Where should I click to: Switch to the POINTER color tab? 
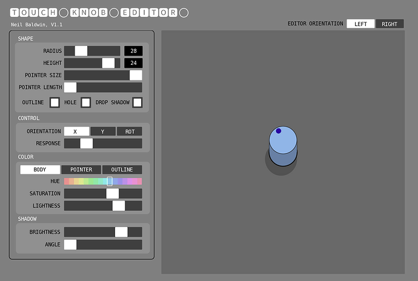click(81, 170)
